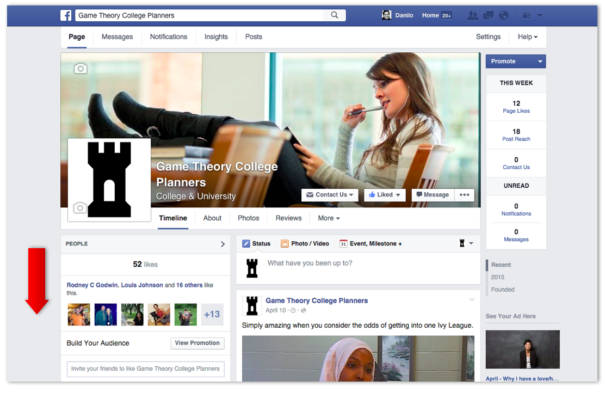This screenshot has height=393, width=605.
Task: Click the search field with page name
Action: click(200, 15)
